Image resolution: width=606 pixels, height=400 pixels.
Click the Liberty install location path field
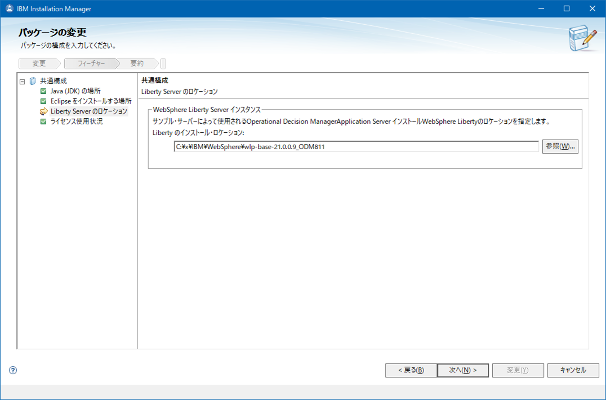356,147
